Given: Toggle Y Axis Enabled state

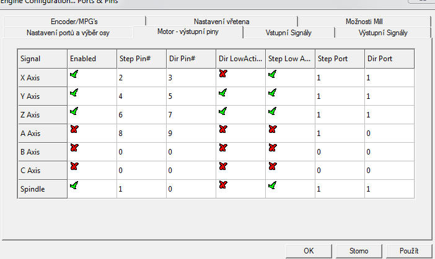Looking at the screenshot, I should point(74,93).
